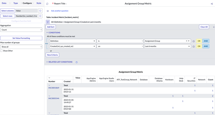Click Set Value Formatting button
Image resolution: width=215 pixels, height=115 pixels.
click(x=21, y=38)
